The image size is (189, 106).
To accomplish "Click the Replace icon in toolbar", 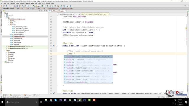I will pos(25,6).
